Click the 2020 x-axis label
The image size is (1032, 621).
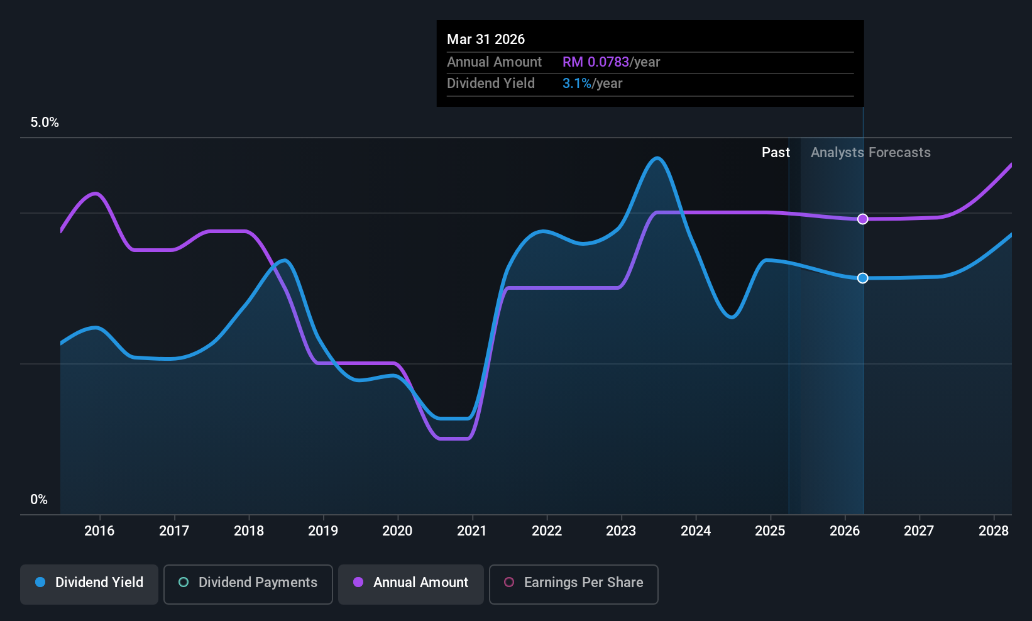(397, 531)
